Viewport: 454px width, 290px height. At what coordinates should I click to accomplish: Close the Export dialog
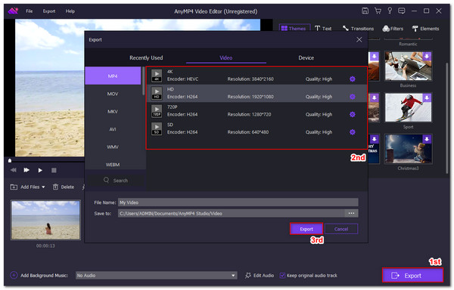point(359,39)
